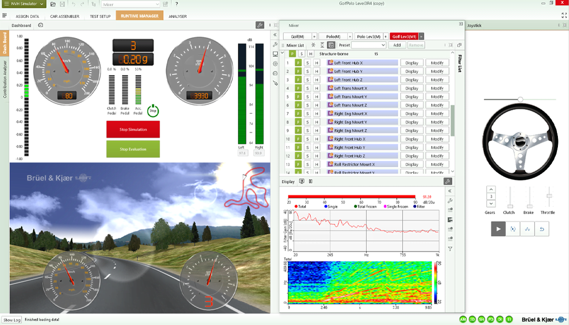Click the red Stop Simulation button

tap(133, 129)
